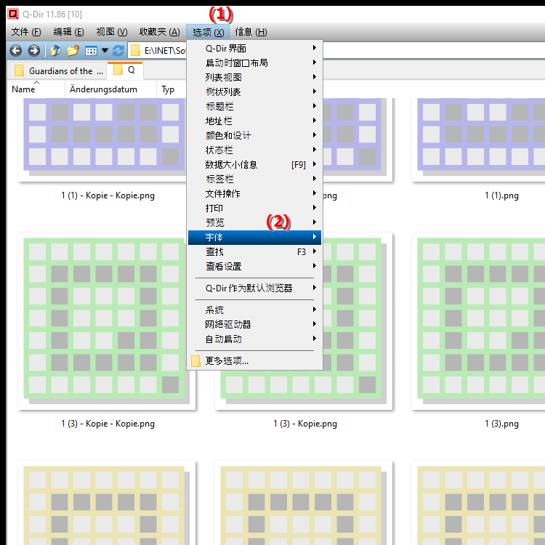The height and width of the screenshot is (545, 545).
Task: Click the 选项 (X) menu
Action: click(208, 32)
